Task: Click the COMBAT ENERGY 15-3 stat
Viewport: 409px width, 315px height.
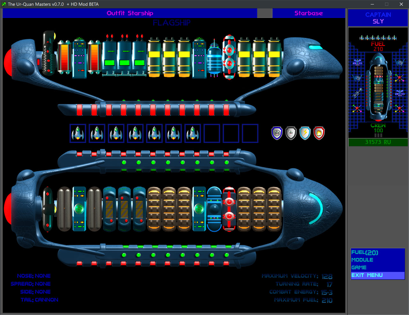Action: click(x=301, y=292)
